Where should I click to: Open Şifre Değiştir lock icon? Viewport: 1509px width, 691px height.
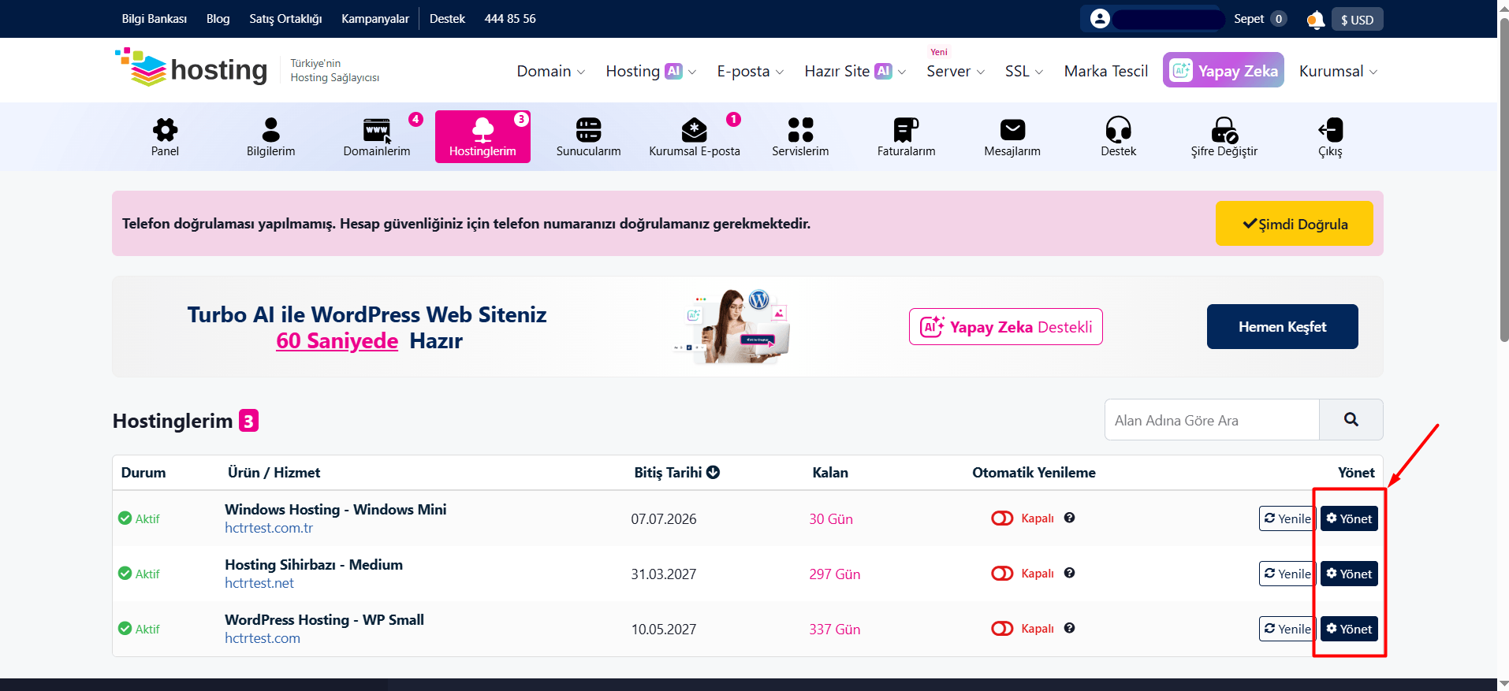click(1224, 129)
